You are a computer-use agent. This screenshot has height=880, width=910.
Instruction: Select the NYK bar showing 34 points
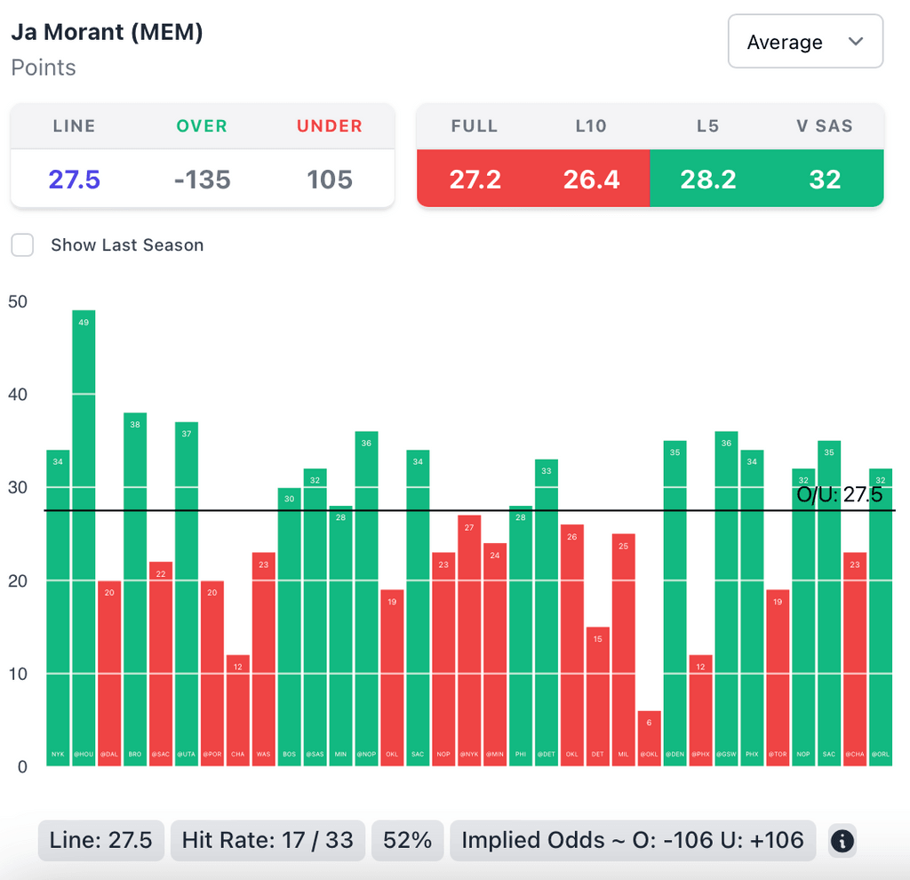coord(58,608)
